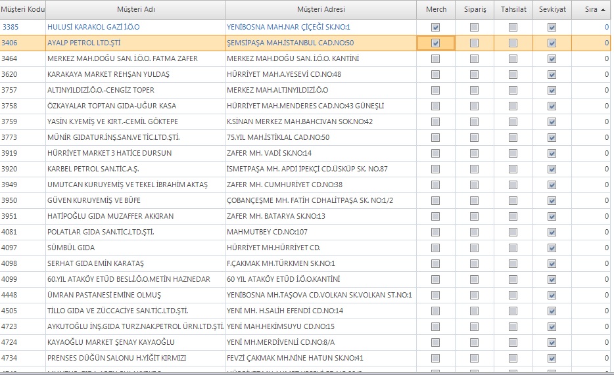
Task: Select address YENİBOSNA MAH.NAR ÇİÇEĞİ SK.NO:1
Action: pos(321,28)
